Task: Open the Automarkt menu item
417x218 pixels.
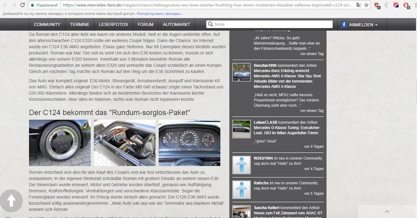Action: pyautogui.click(x=176, y=24)
